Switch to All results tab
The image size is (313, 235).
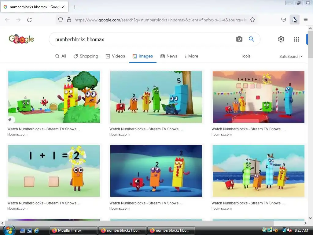click(61, 56)
